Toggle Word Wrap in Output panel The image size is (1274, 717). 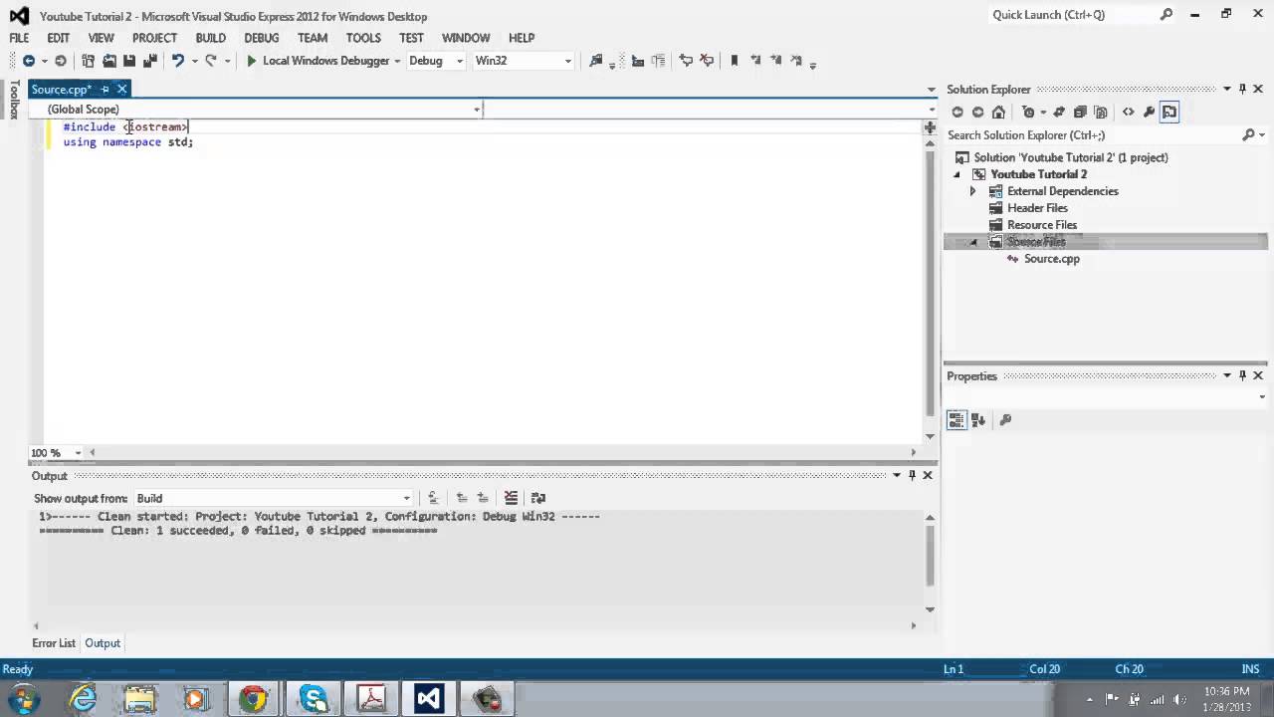(538, 498)
